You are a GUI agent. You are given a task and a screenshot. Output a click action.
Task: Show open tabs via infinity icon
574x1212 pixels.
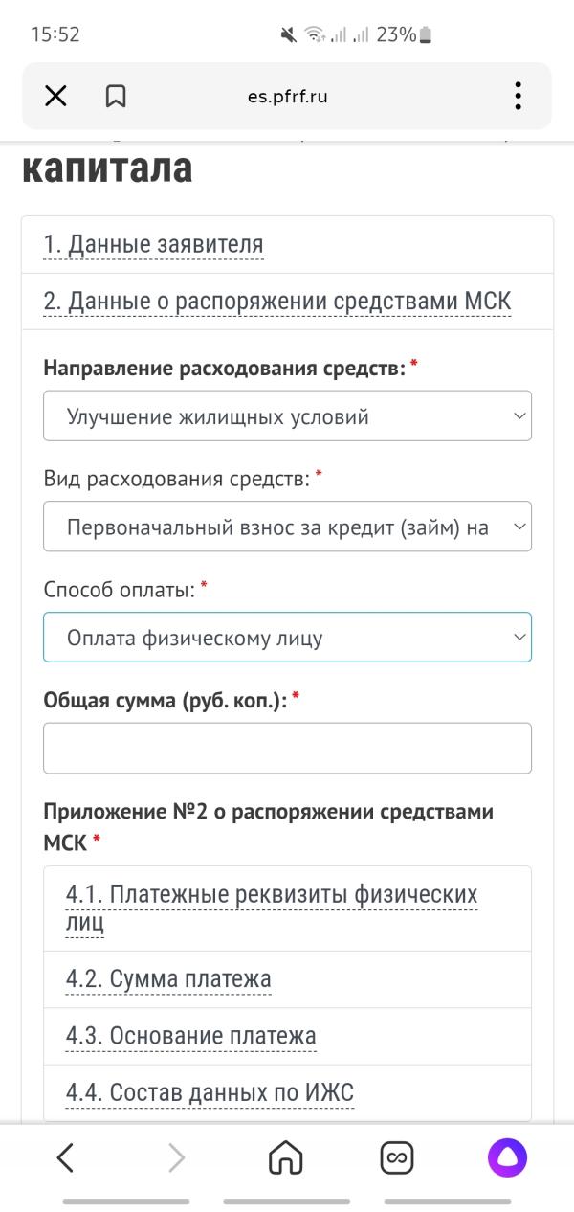click(x=397, y=1158)
